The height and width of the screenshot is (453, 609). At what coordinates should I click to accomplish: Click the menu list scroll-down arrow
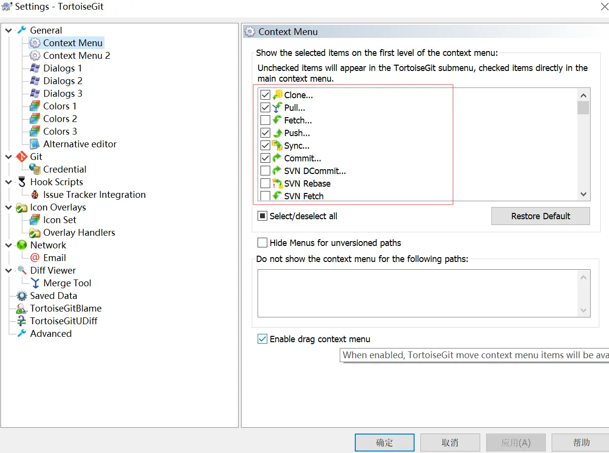[584, 194]
